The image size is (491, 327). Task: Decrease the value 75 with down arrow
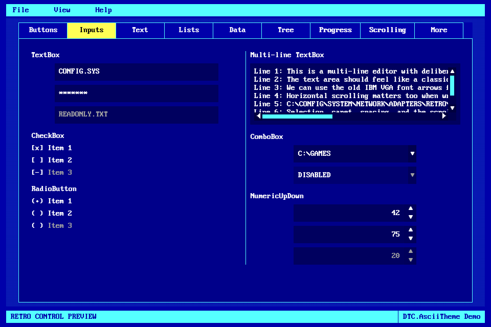[x=411, y=239]
